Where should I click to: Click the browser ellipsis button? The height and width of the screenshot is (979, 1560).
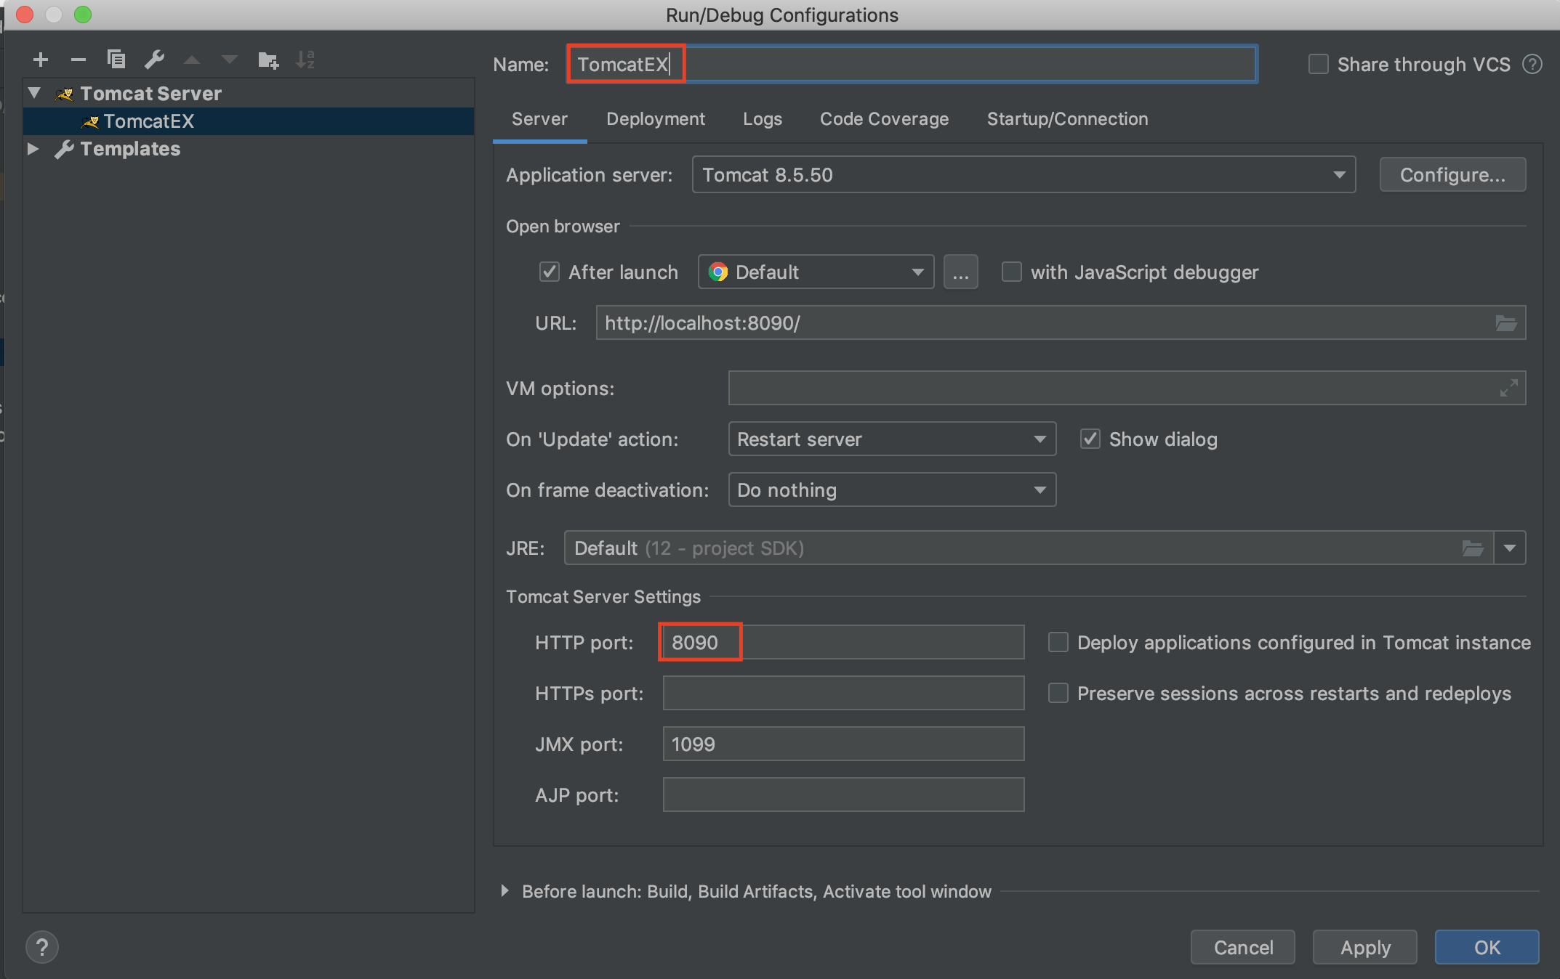961,272
